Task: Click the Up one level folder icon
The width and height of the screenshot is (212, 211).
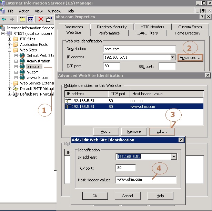Action: tap(22, 19)
